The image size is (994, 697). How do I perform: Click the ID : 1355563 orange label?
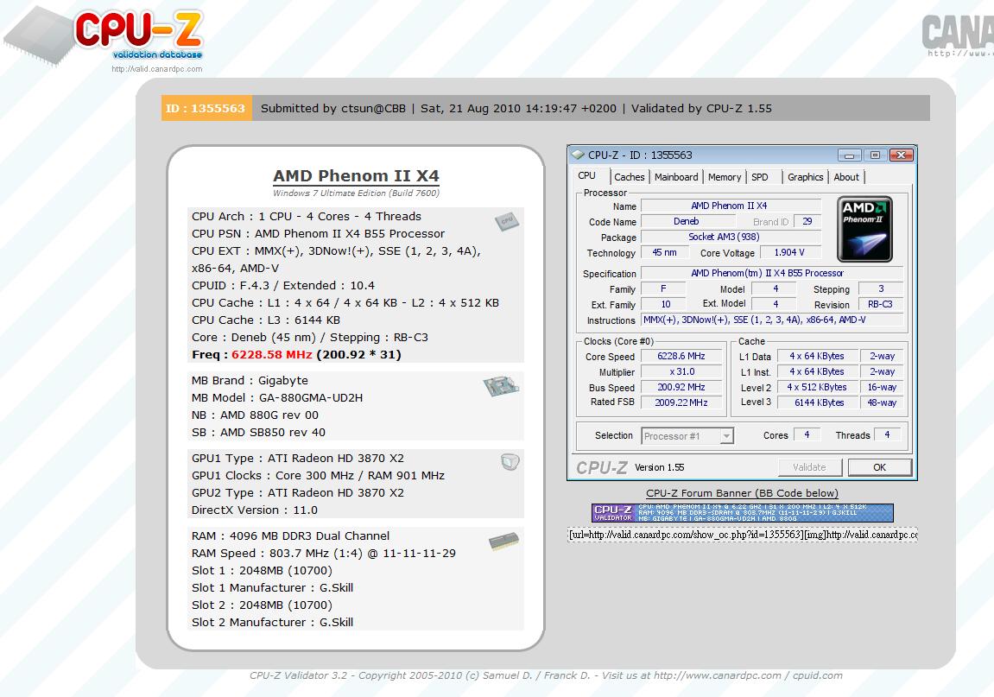click(x=206, y=109)
